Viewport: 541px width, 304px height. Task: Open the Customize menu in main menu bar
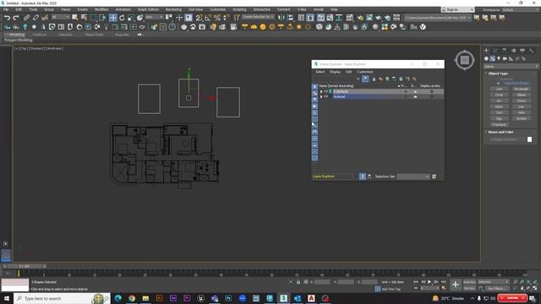click(x=217, y=9)
